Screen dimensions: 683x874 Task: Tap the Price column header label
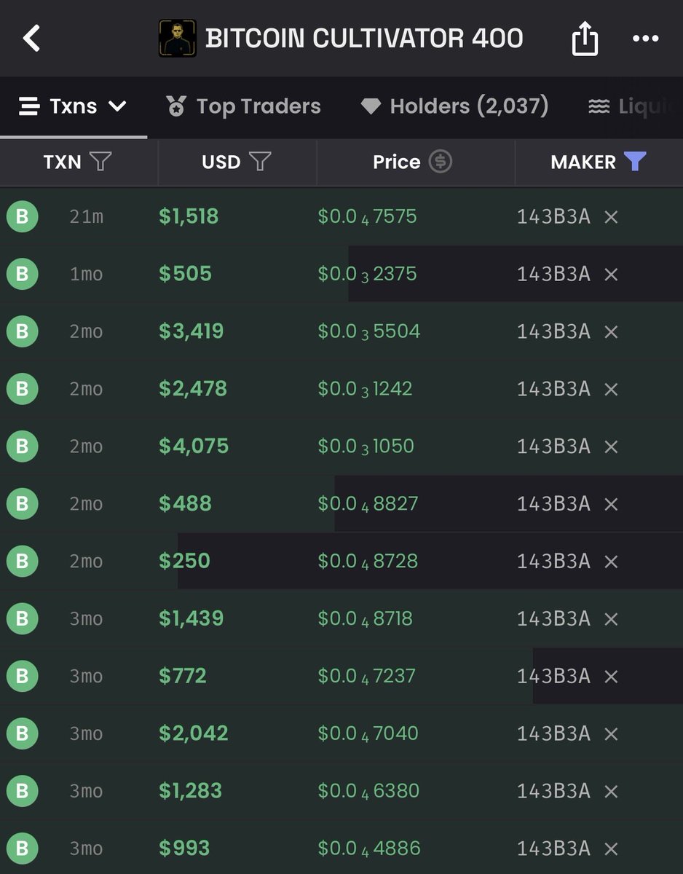[397, 162]
